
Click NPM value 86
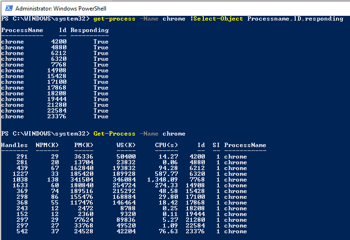(55, 197)
